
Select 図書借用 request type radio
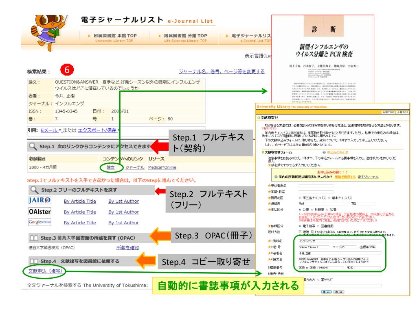[318, 226]
